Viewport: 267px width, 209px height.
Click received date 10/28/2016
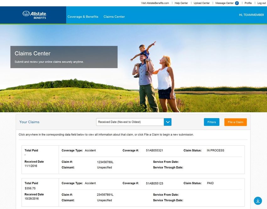coord(32,198)
